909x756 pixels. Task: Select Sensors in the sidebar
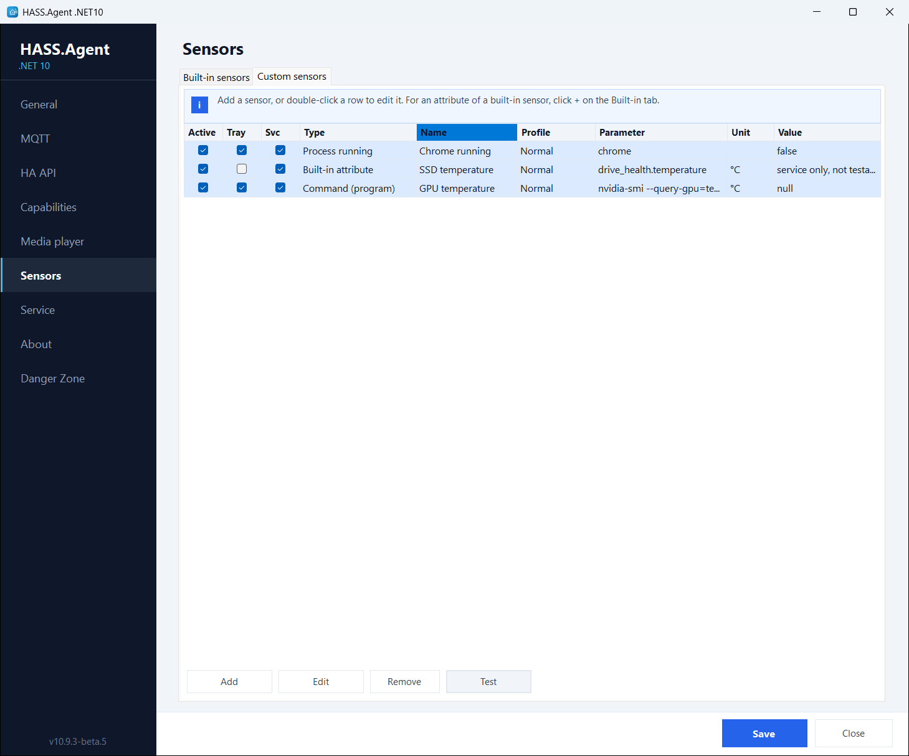(79, 275)
